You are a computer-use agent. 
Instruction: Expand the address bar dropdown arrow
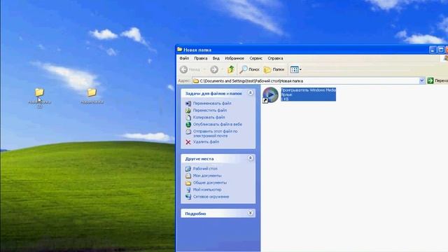point(422,81)
